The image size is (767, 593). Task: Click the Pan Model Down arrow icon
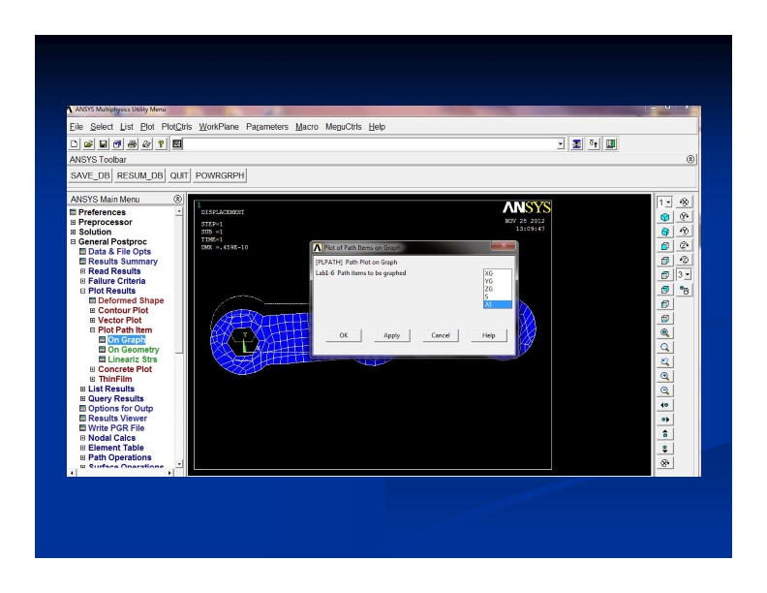point(664,449)
